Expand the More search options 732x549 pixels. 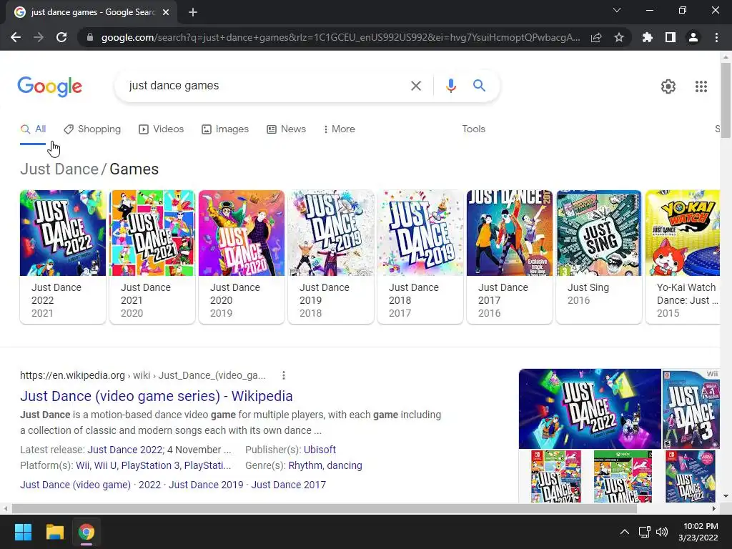(340, 129)
